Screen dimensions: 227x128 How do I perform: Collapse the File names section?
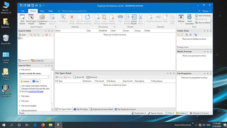20,70
